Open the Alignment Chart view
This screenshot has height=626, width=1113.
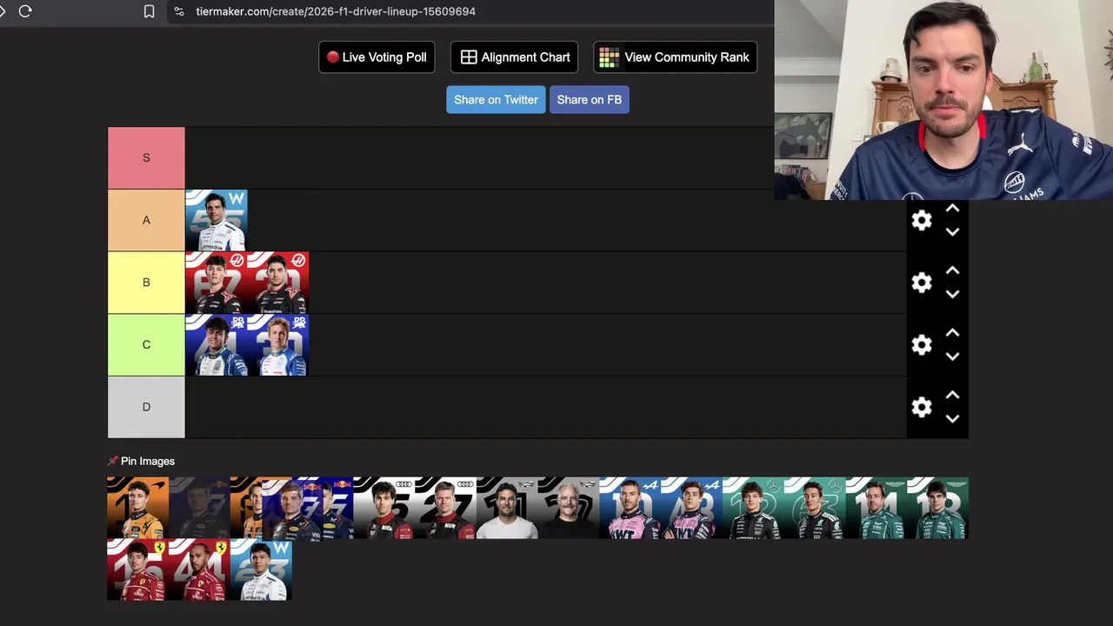pyautogui.click(x=515, y=57)
